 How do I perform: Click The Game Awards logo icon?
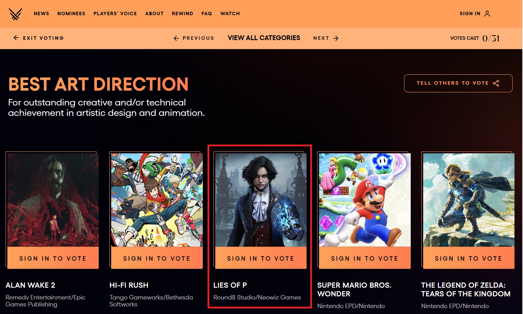pos(15,14)
